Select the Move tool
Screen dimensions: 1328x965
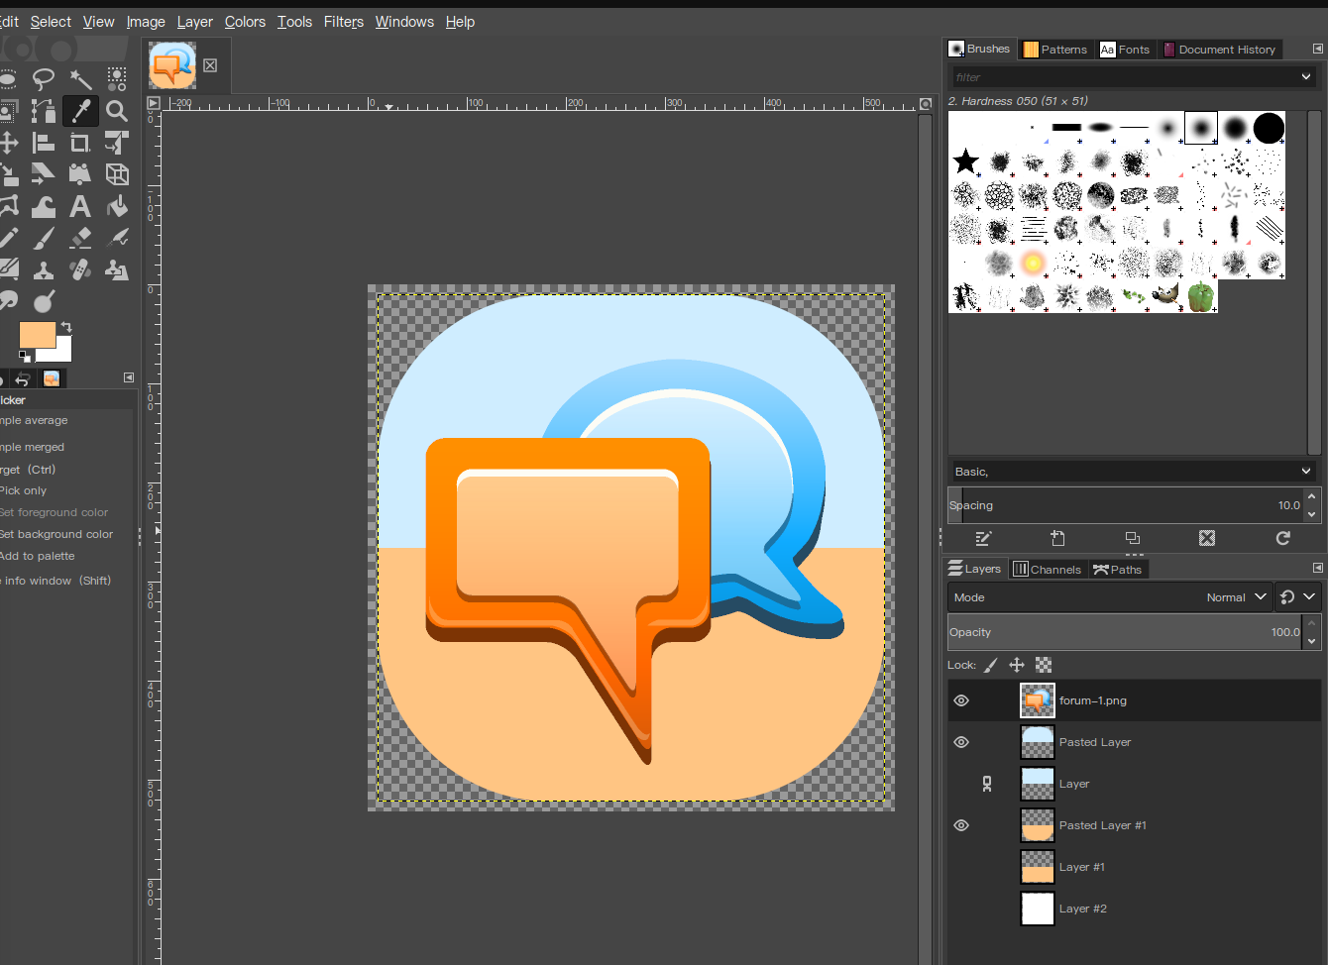[x=9, y=142]
